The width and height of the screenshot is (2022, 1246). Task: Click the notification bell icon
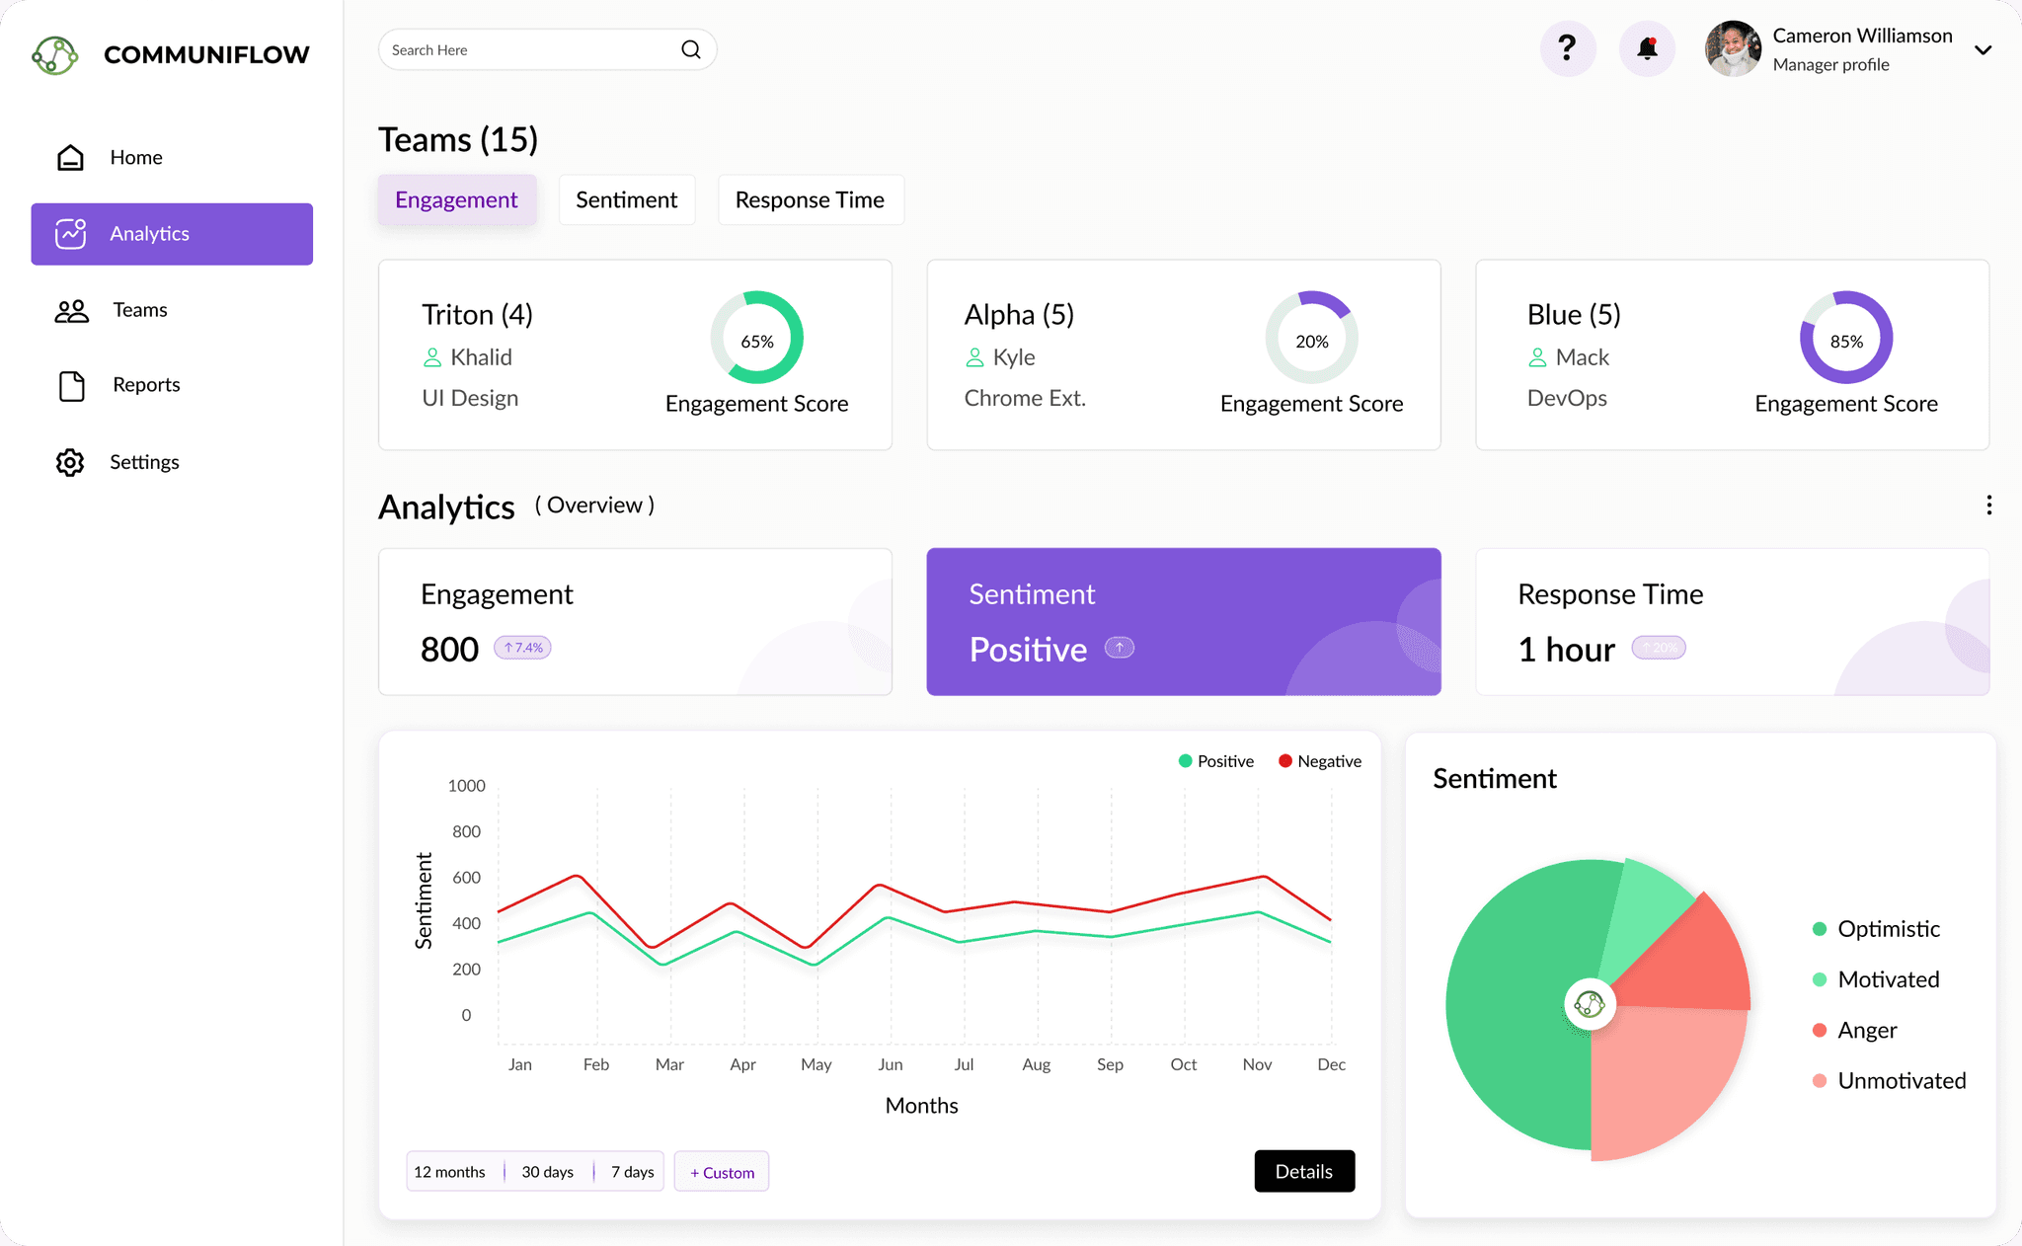pos(1647,47)
